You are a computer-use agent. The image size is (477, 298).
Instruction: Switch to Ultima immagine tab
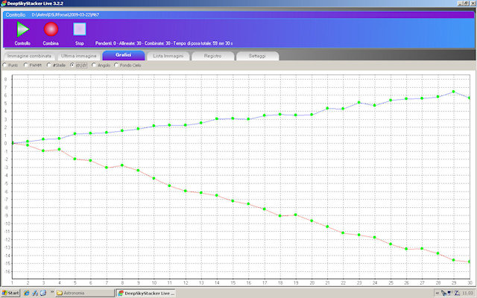click(x=79, y=56)
